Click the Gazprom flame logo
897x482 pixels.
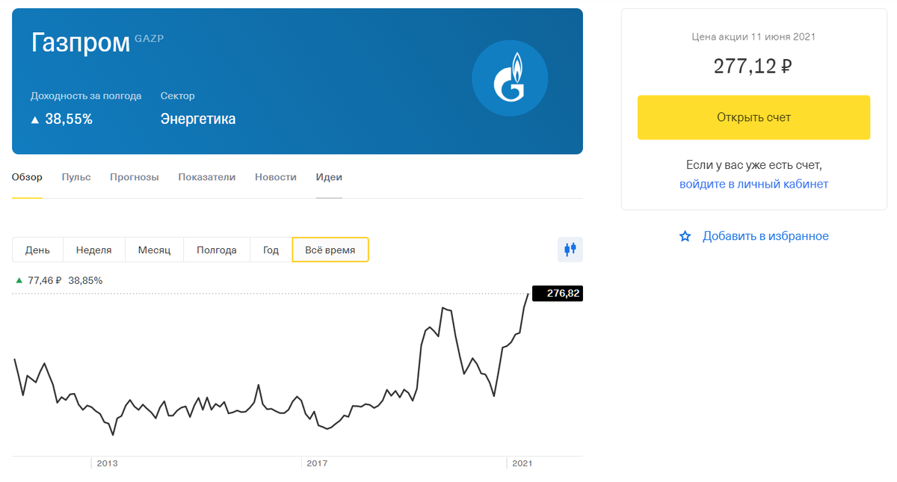coord(510,78)
